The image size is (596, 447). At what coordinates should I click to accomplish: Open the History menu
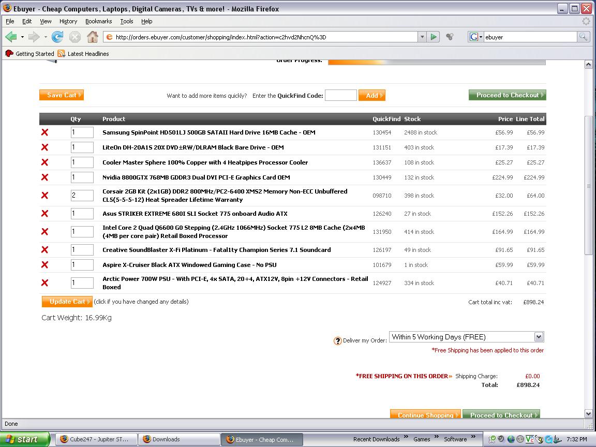68,21
